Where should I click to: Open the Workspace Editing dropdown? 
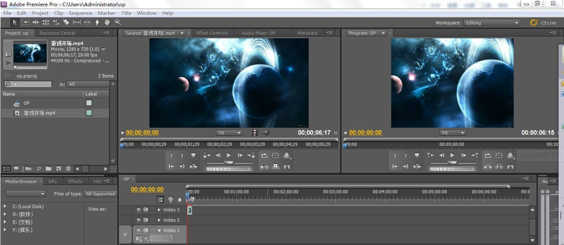coord(491,23)
